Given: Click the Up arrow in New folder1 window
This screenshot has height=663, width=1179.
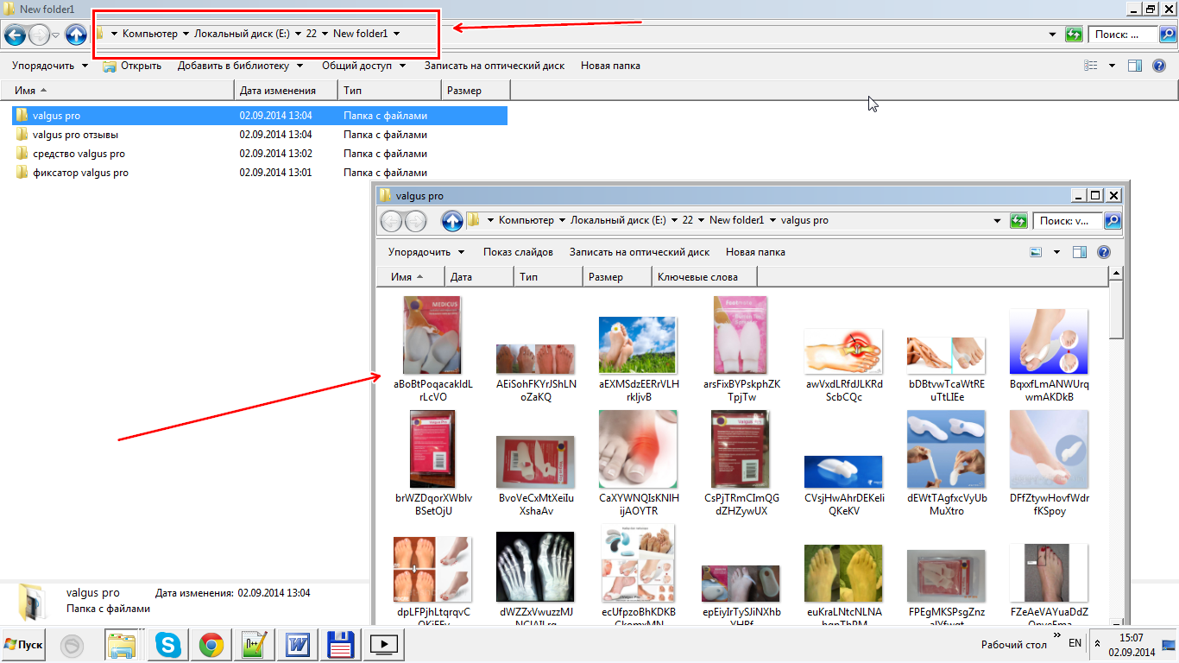Looking at the screenshot, I should [x=76, y=35].
